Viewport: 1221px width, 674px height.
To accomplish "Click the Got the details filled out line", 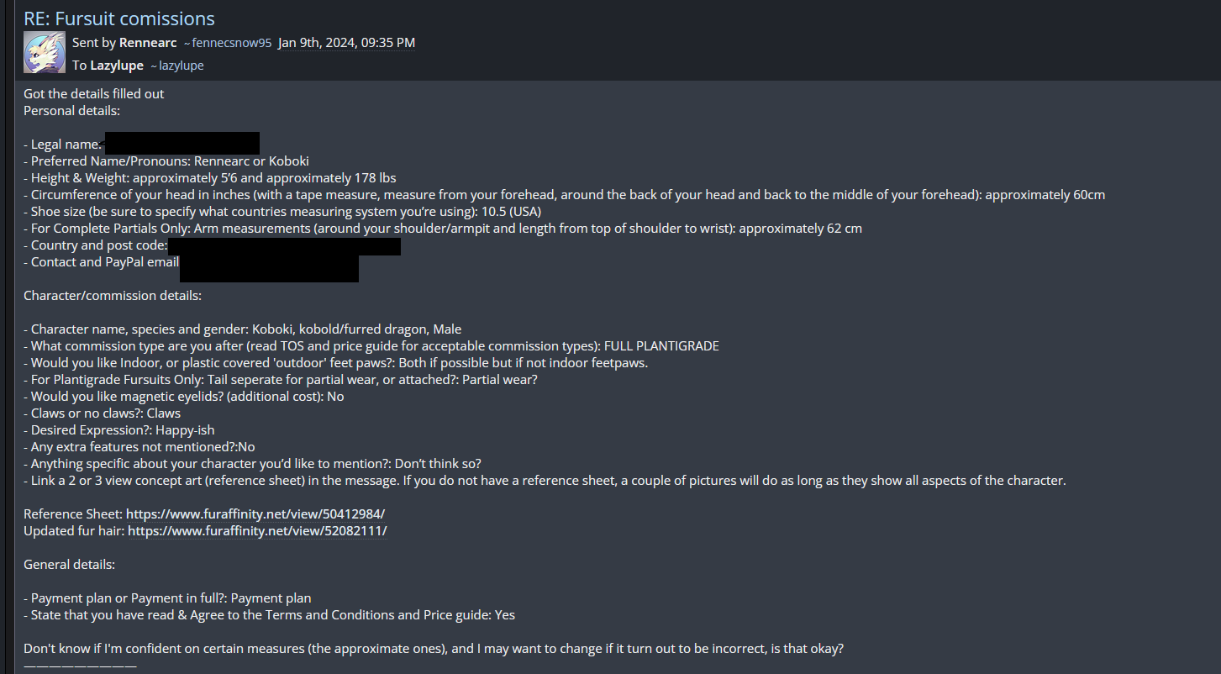I will tap(94, 94).
